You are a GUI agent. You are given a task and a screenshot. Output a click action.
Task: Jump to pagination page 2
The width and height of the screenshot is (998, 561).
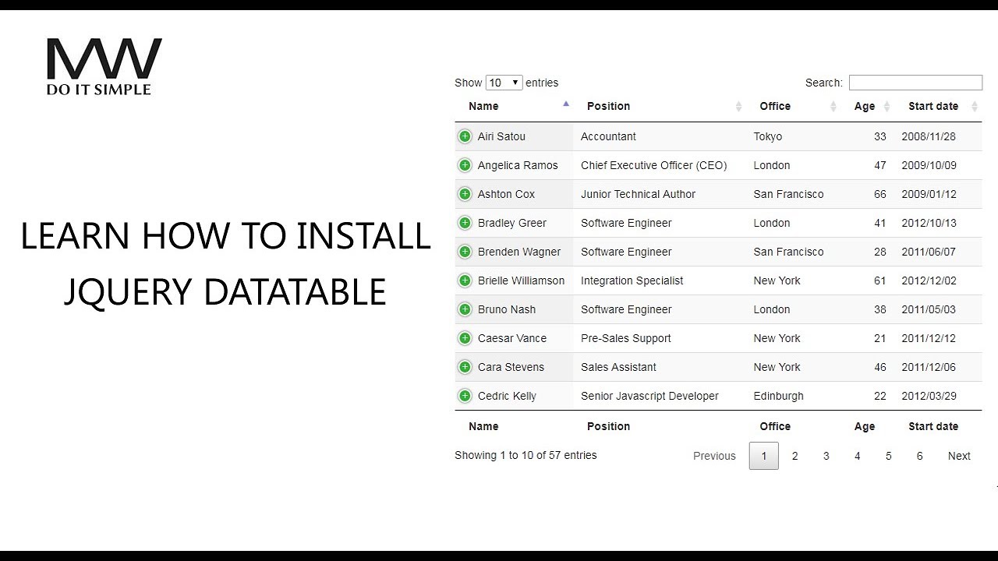pyautogui.click(x=795, y=456)
